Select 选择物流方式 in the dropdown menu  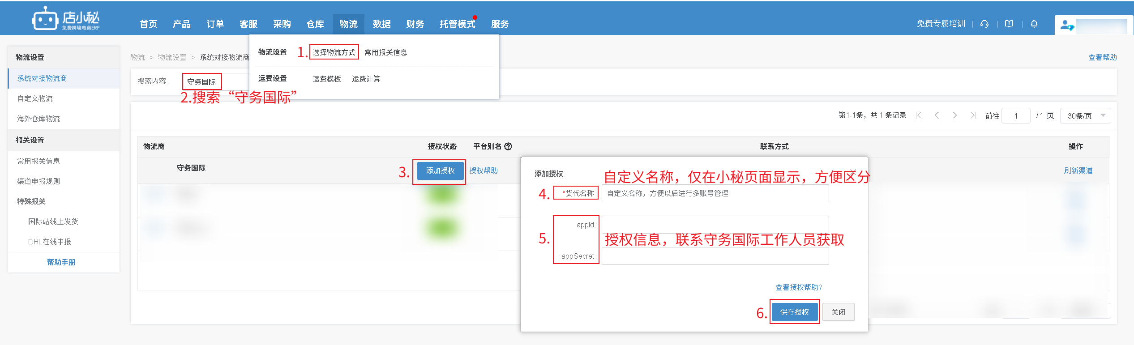[334, 52]
